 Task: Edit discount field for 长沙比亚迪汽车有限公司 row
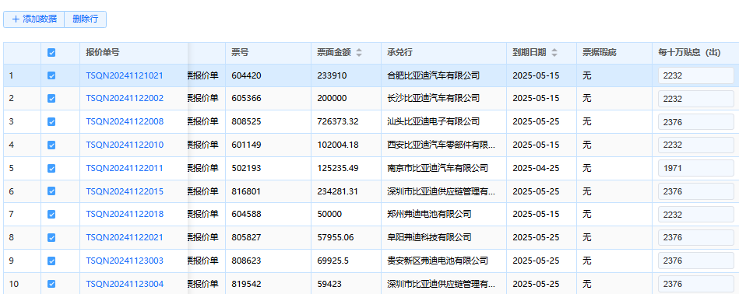coord(696,99)
